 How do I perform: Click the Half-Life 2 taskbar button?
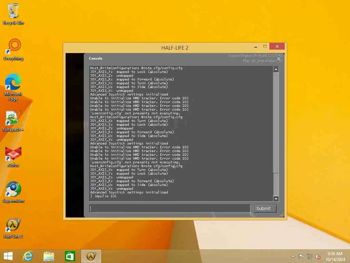click(91, 256)
